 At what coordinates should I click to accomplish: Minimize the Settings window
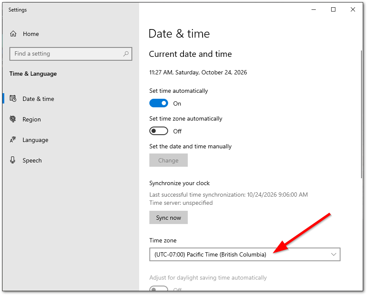[x=314, y=9]
